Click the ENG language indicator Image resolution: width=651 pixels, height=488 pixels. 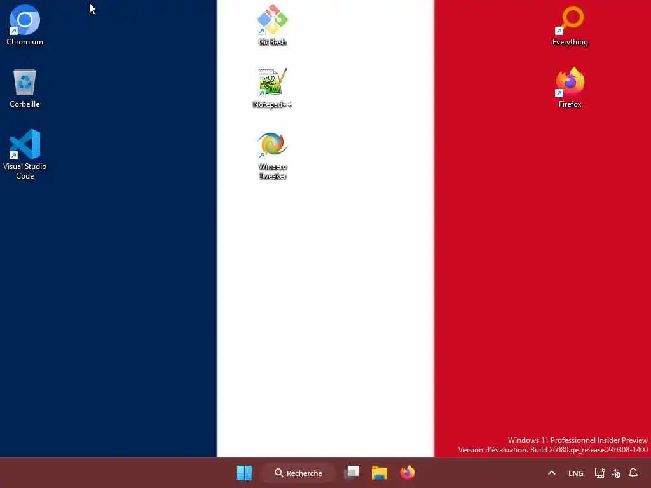(576, 473)
